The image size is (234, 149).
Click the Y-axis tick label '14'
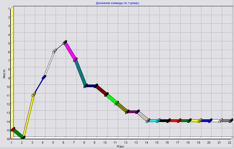pos(8,122)
